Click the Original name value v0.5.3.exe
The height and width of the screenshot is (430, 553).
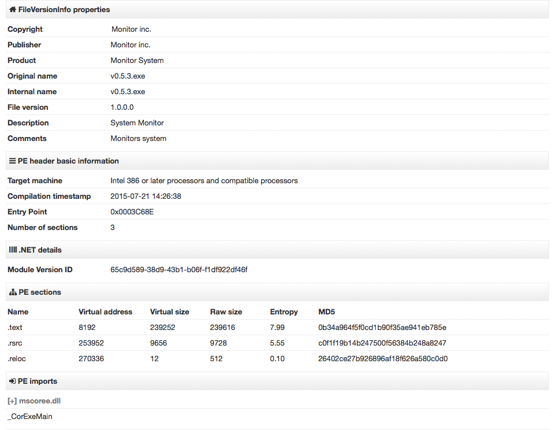[x=128, y=76]
